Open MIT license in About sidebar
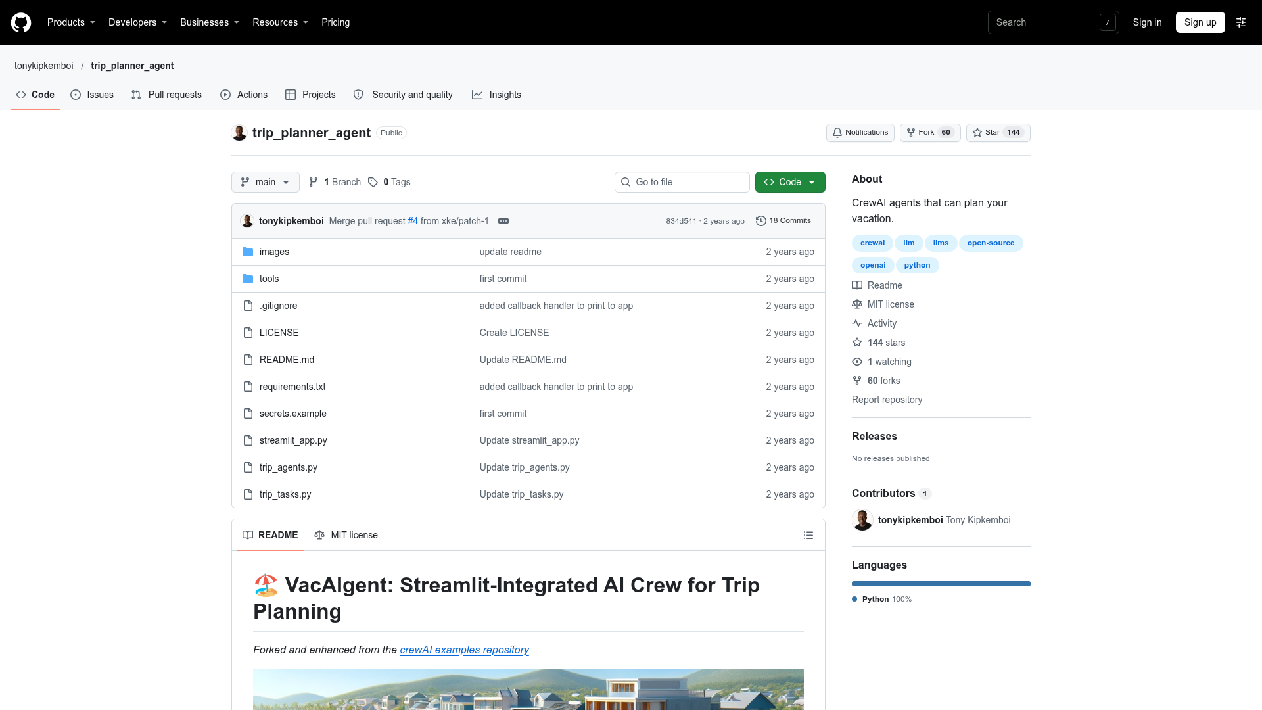 (883, 304)
